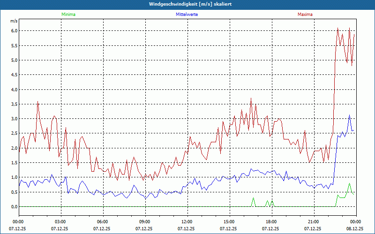Select the blue Mittelwerte legend label
Image resolution: width=375 pixels, height=234 pixels.
click(x=187, y=15)
